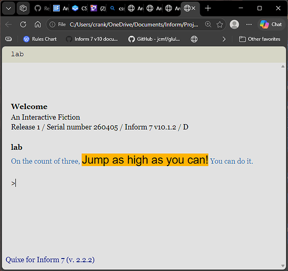Open the Settings and more ellipsis menu
The height and width of the screenshot is (271, 288).
pyautogui.click(x=249, y=24)
